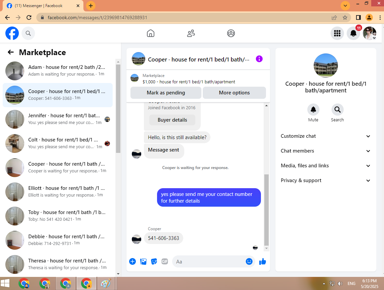Open a new browser tab
The width and height of the screenshot is (384, 290).
pos(90,6)
